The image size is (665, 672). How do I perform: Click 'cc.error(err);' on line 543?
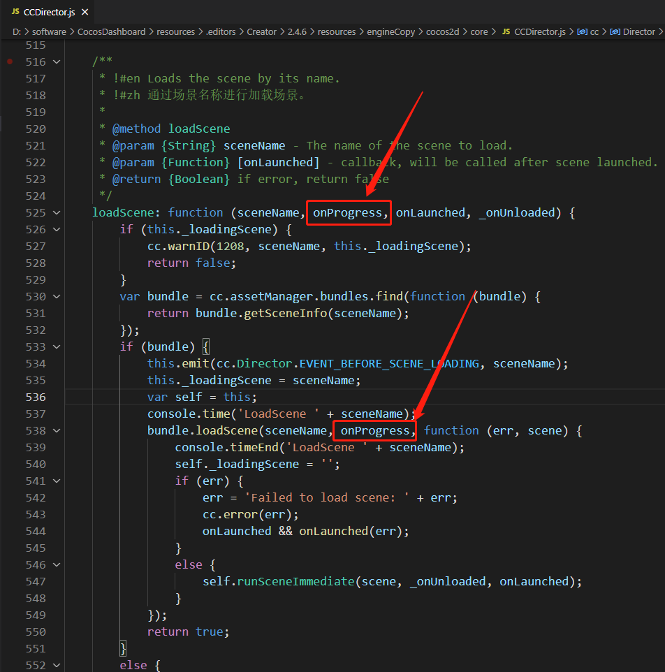251,514
